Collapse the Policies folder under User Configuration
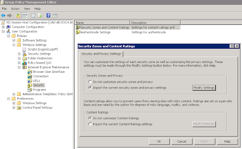The image size is (242, 149). [8, 36]
